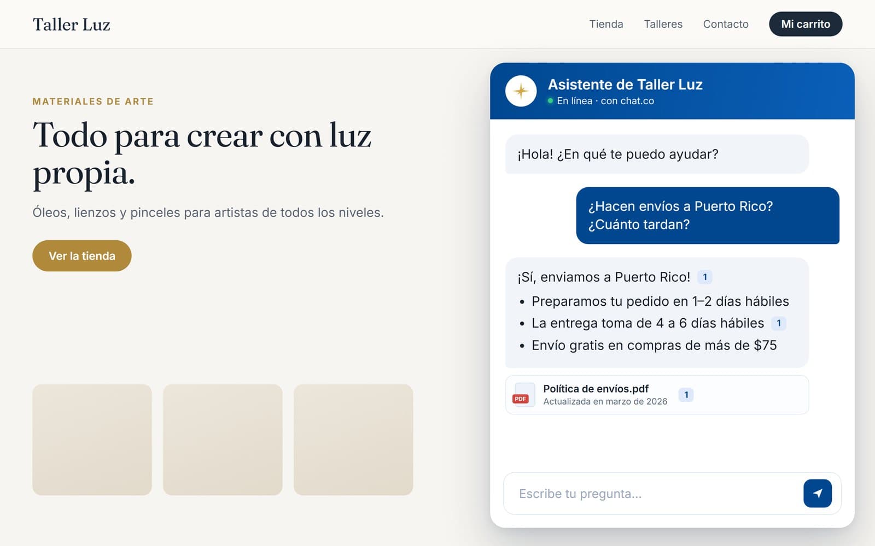Screen dimensions: 875x546
Task: Click citation badge next to Política de envíos.pdf
Action: 686,394
